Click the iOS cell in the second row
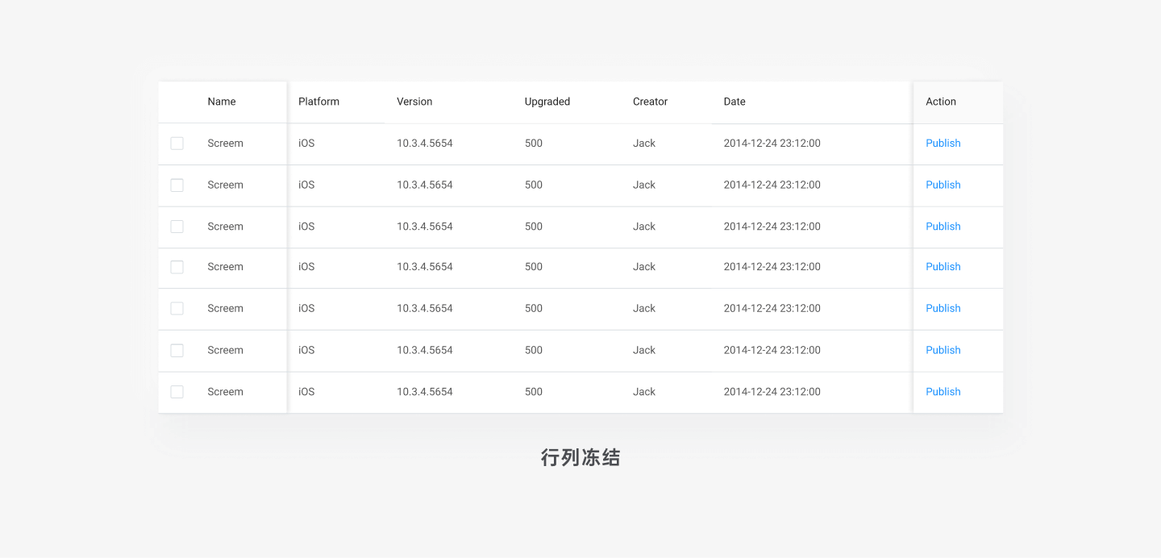This screenshot has width=1161, height=558. (x=306, y=185)
